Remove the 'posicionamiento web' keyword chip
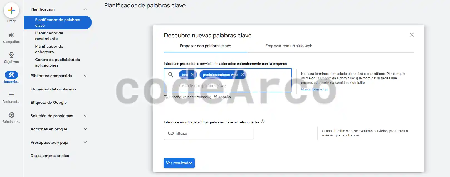This screenshot has height=177, width=450. tap(242, 75)
